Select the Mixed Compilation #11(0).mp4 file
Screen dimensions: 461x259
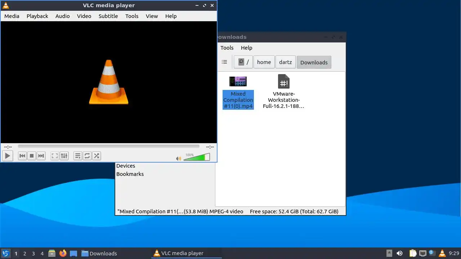(x=238, y=92)
